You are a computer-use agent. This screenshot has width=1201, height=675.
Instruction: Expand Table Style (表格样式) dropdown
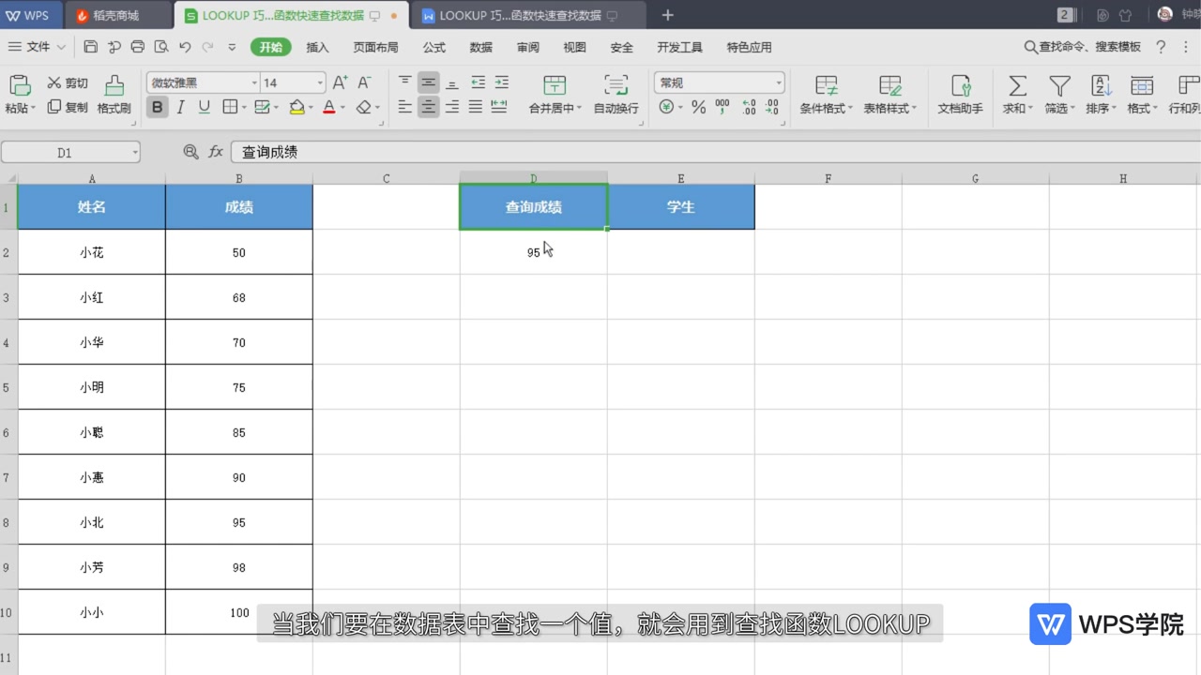914,109
